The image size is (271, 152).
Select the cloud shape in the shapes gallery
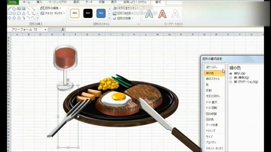click(x=19, y=18)
